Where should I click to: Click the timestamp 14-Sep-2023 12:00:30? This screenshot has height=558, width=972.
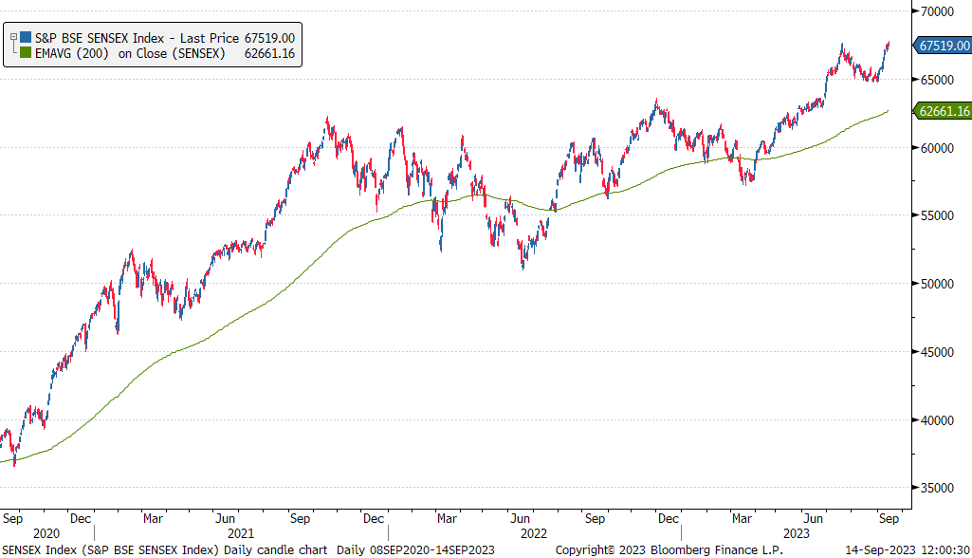(x=908, y=549)
